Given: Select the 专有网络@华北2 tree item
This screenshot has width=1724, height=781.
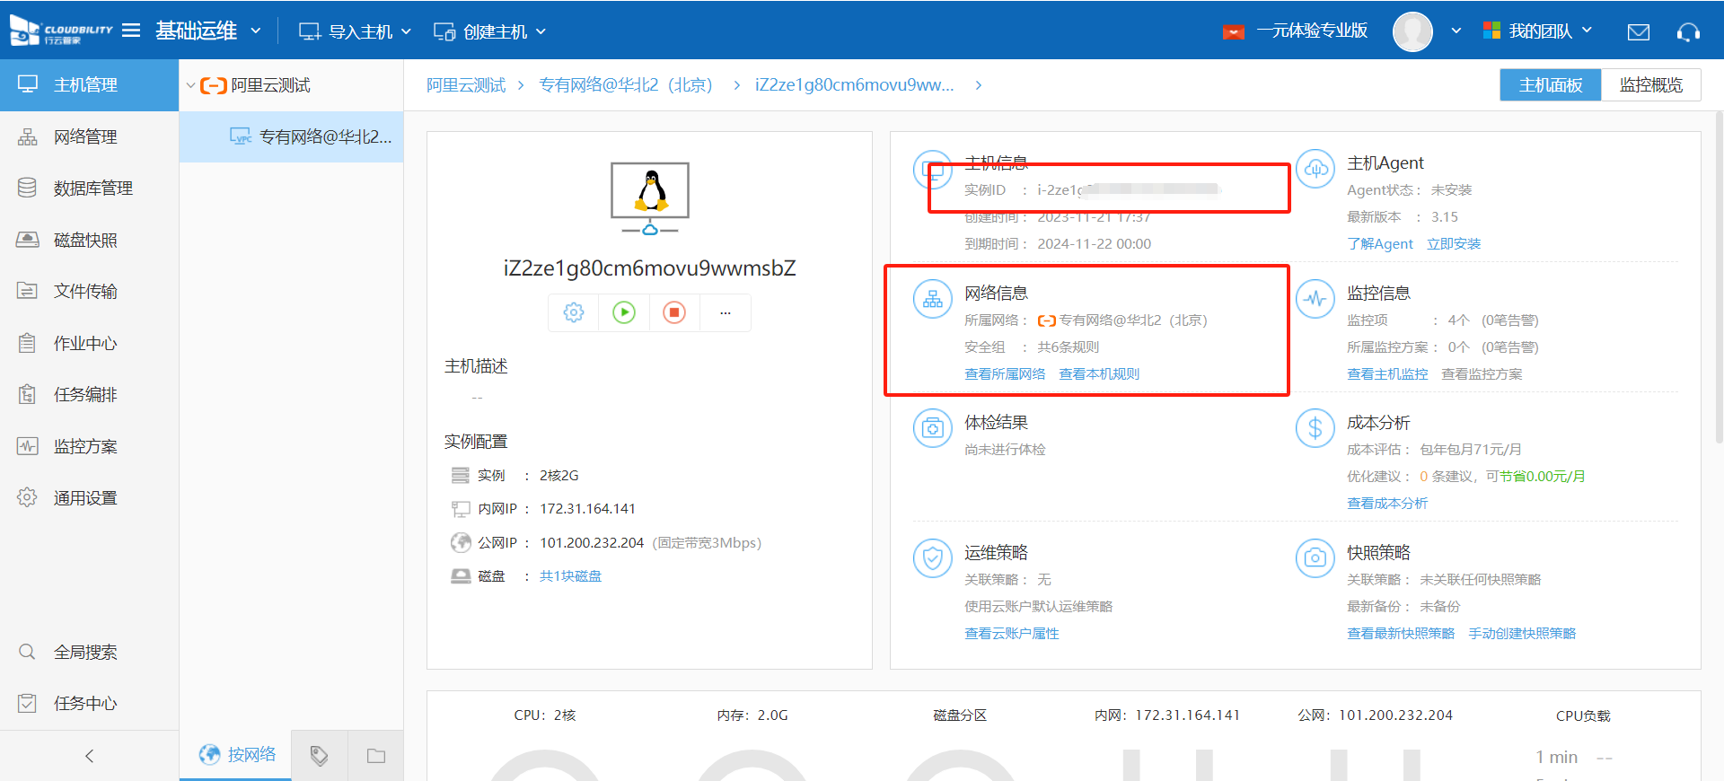Looking at the screenshot, I should click(291, 136).
